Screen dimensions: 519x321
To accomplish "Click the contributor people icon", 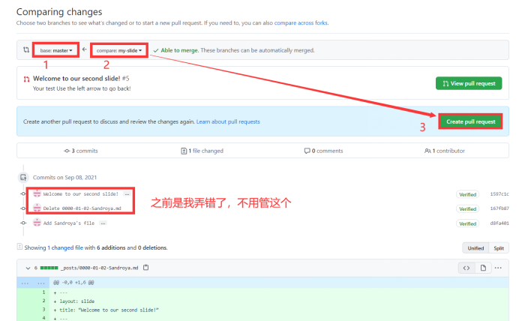I will 427,151.
